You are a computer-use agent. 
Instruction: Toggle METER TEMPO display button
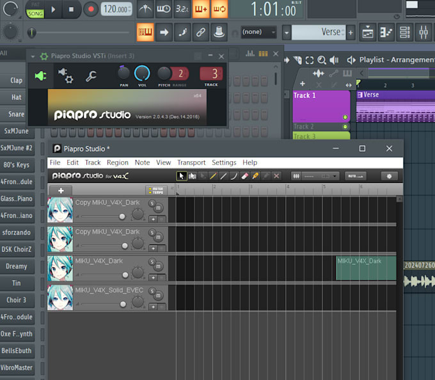156,191
